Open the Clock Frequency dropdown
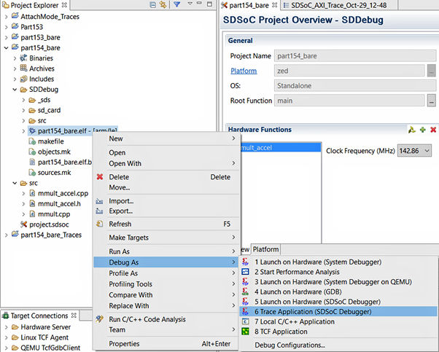This screenshot has height=352, width=439. [x=414, y=151]
